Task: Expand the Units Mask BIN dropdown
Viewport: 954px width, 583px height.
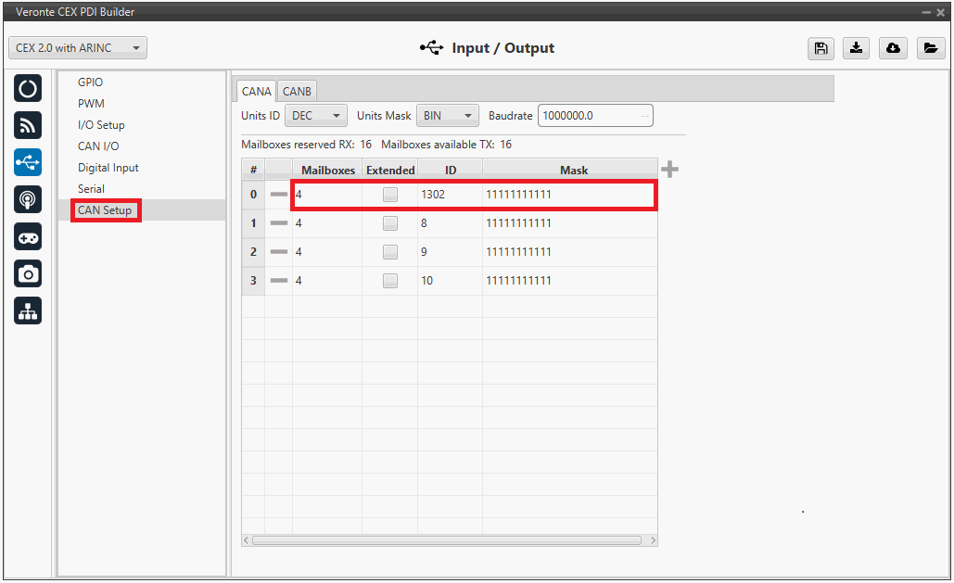Action: 447,116
